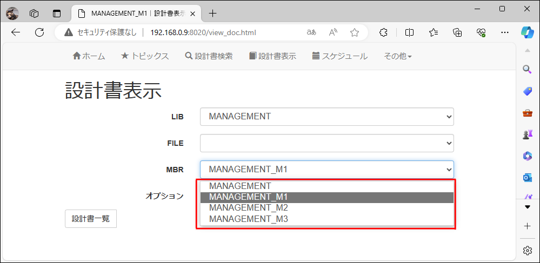
Task: Open sidebar Microsoft 365 icon
Action: tap(527, 156)
